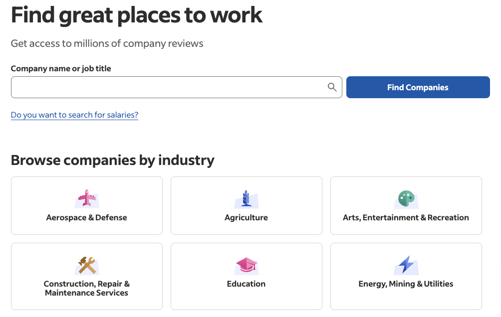Image resolution: width=501 pixels, height=317 pixels.
Task: Click the Browse companies by industry heading
Action: (x=112, y=160)
